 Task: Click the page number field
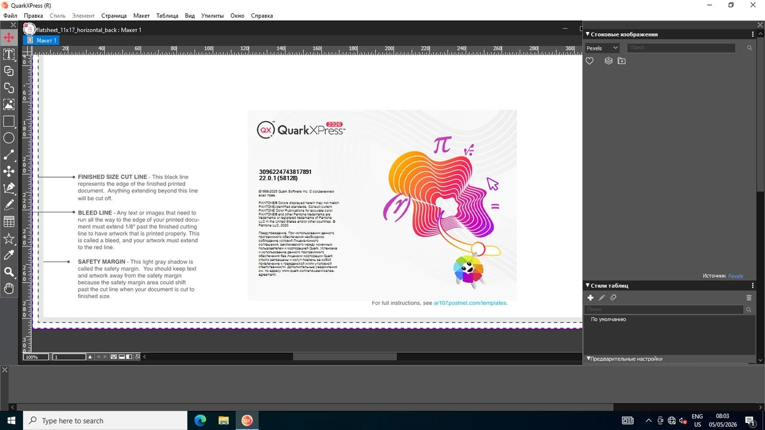coord(69,357)
